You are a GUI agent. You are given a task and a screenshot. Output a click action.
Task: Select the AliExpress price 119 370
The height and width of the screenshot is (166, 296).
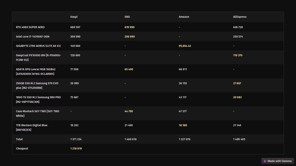(x=238, y=55)
